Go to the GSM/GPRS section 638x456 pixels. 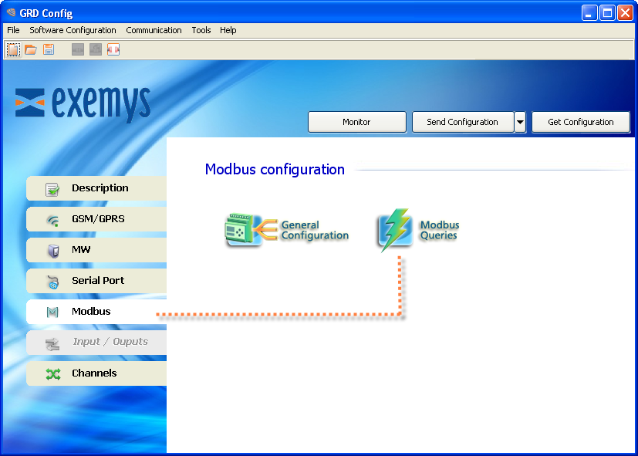tap(96, 219)
